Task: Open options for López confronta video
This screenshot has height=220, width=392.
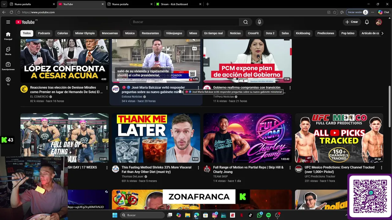Action: (107, 88)
